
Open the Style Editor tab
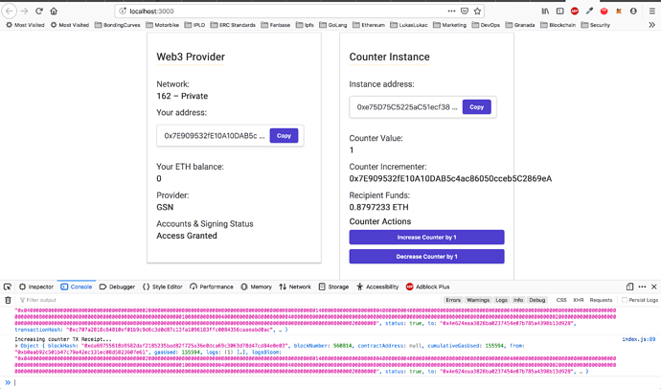click(162, 286)
